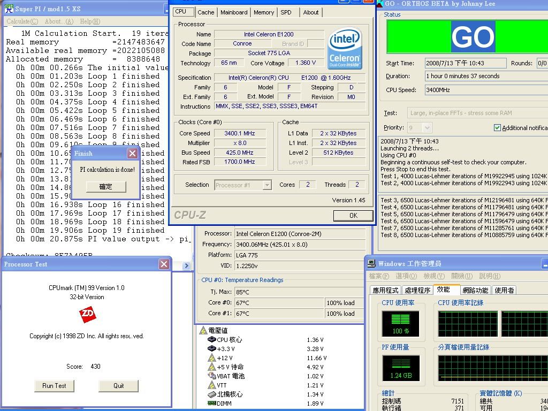548x411 pixels.
Task: Click the Core #0 67°C temperature reading
Action: (279, 303)
